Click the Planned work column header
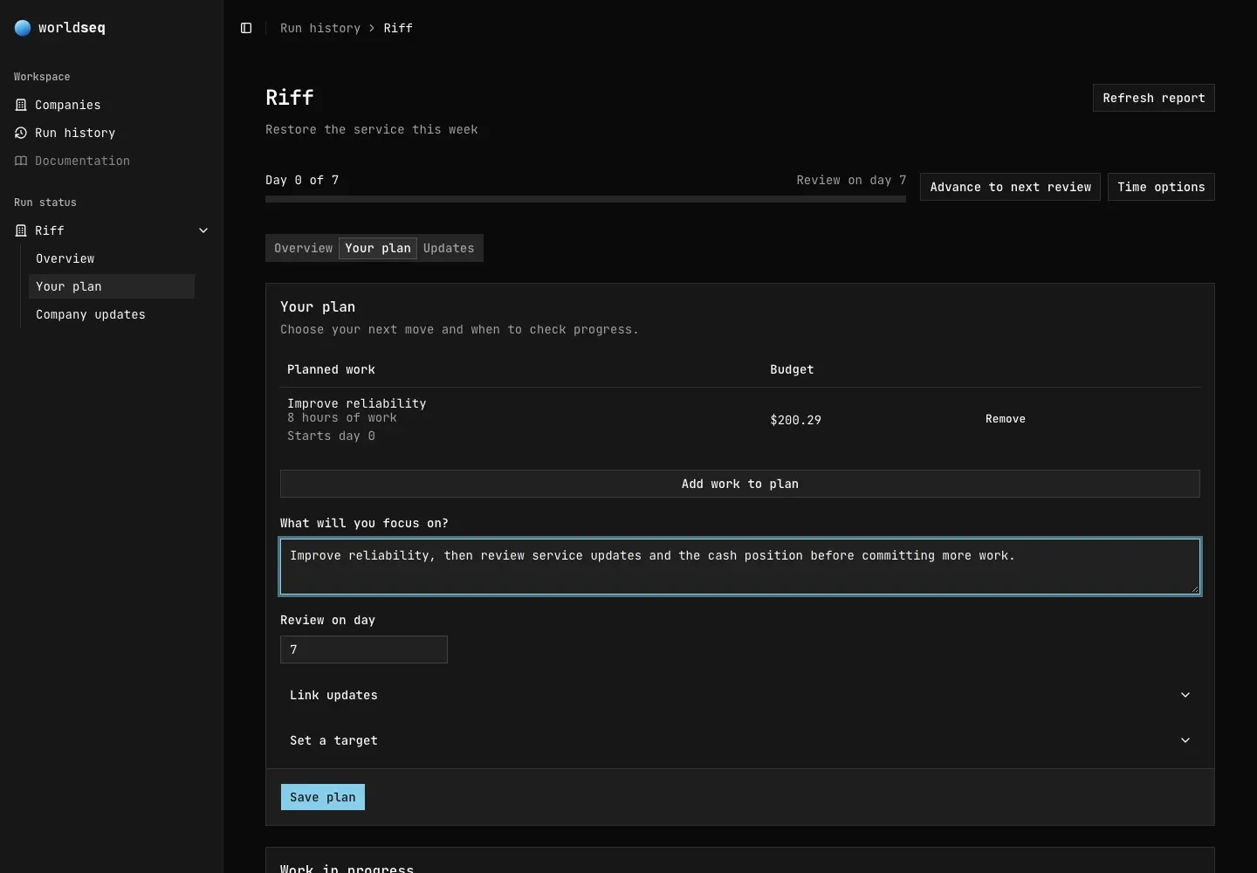The height and width of the screenshot is (873, 1257). point(331,369)
